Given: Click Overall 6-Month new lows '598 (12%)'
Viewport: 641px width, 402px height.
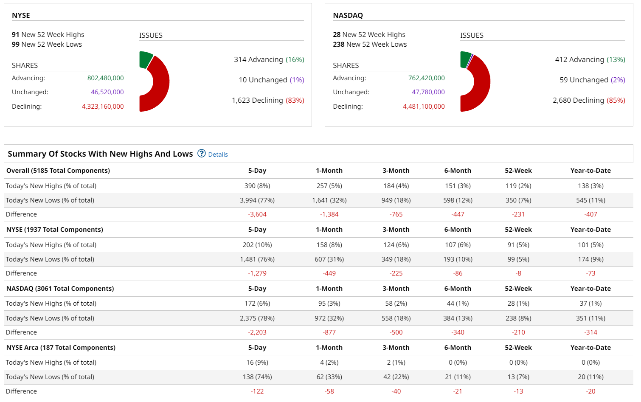Looking at the screenshot, I should tap(458, 200).
